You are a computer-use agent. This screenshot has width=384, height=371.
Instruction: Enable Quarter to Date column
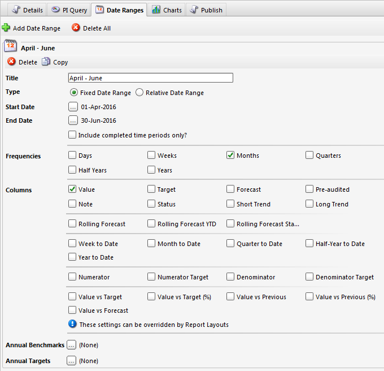(230, 243)
